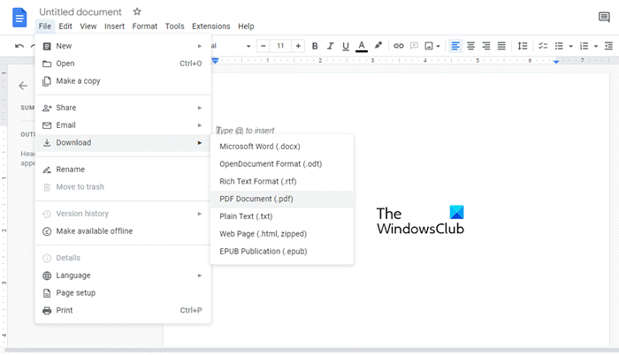This screenshot has height=355, width=619.
Task: Click the Undo arrow
Action: (19, 46)
